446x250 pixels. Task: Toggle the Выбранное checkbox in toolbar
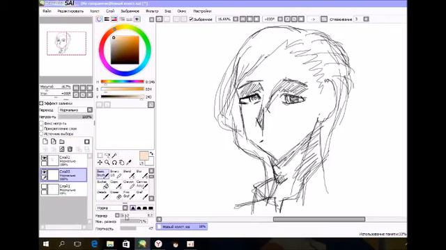tap(191, 19)
